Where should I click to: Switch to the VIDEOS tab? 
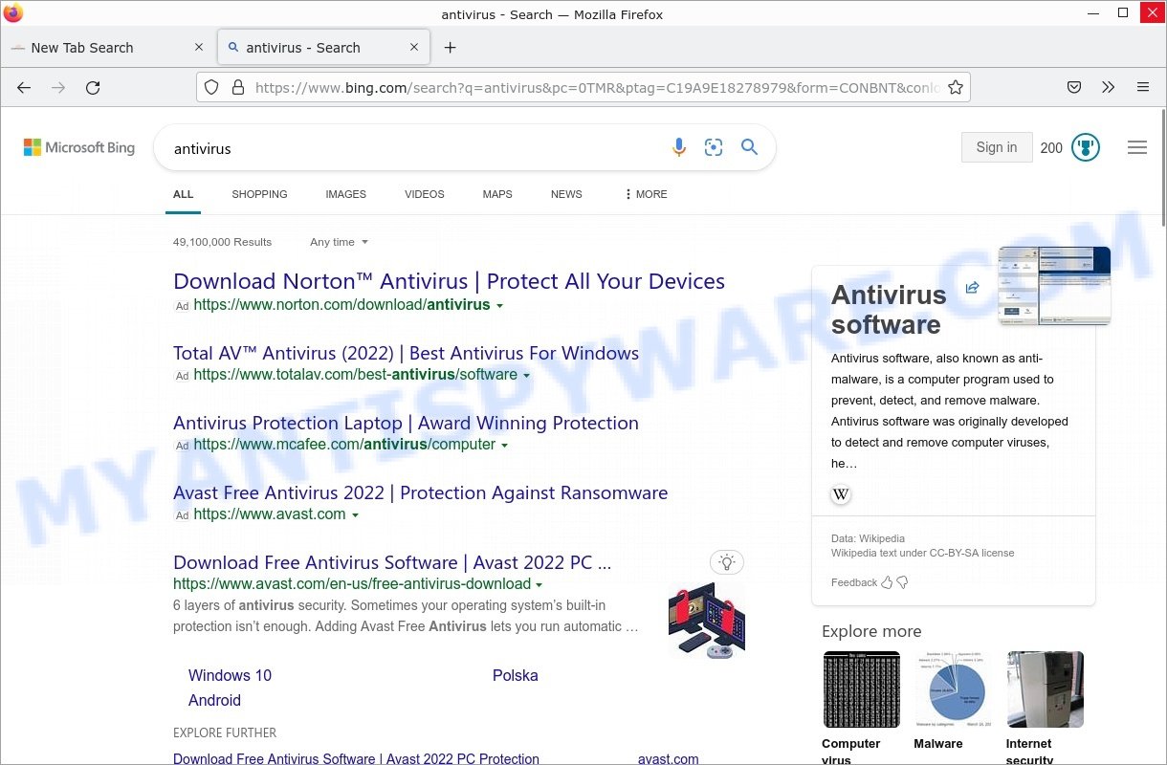click(424, 194)
